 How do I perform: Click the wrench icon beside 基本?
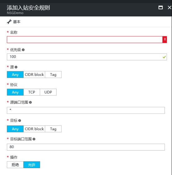[9, 22]
